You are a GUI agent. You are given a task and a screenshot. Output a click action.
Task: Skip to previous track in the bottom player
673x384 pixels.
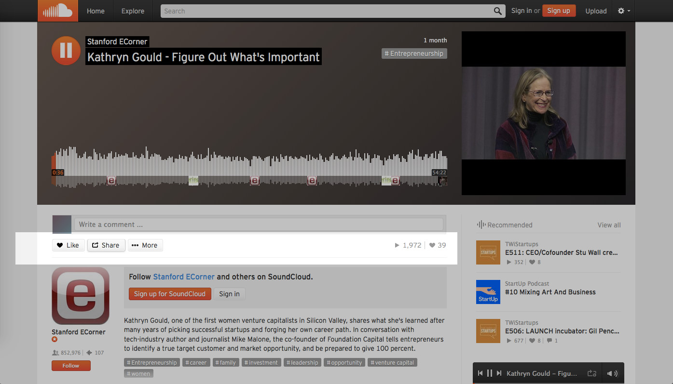481,373
